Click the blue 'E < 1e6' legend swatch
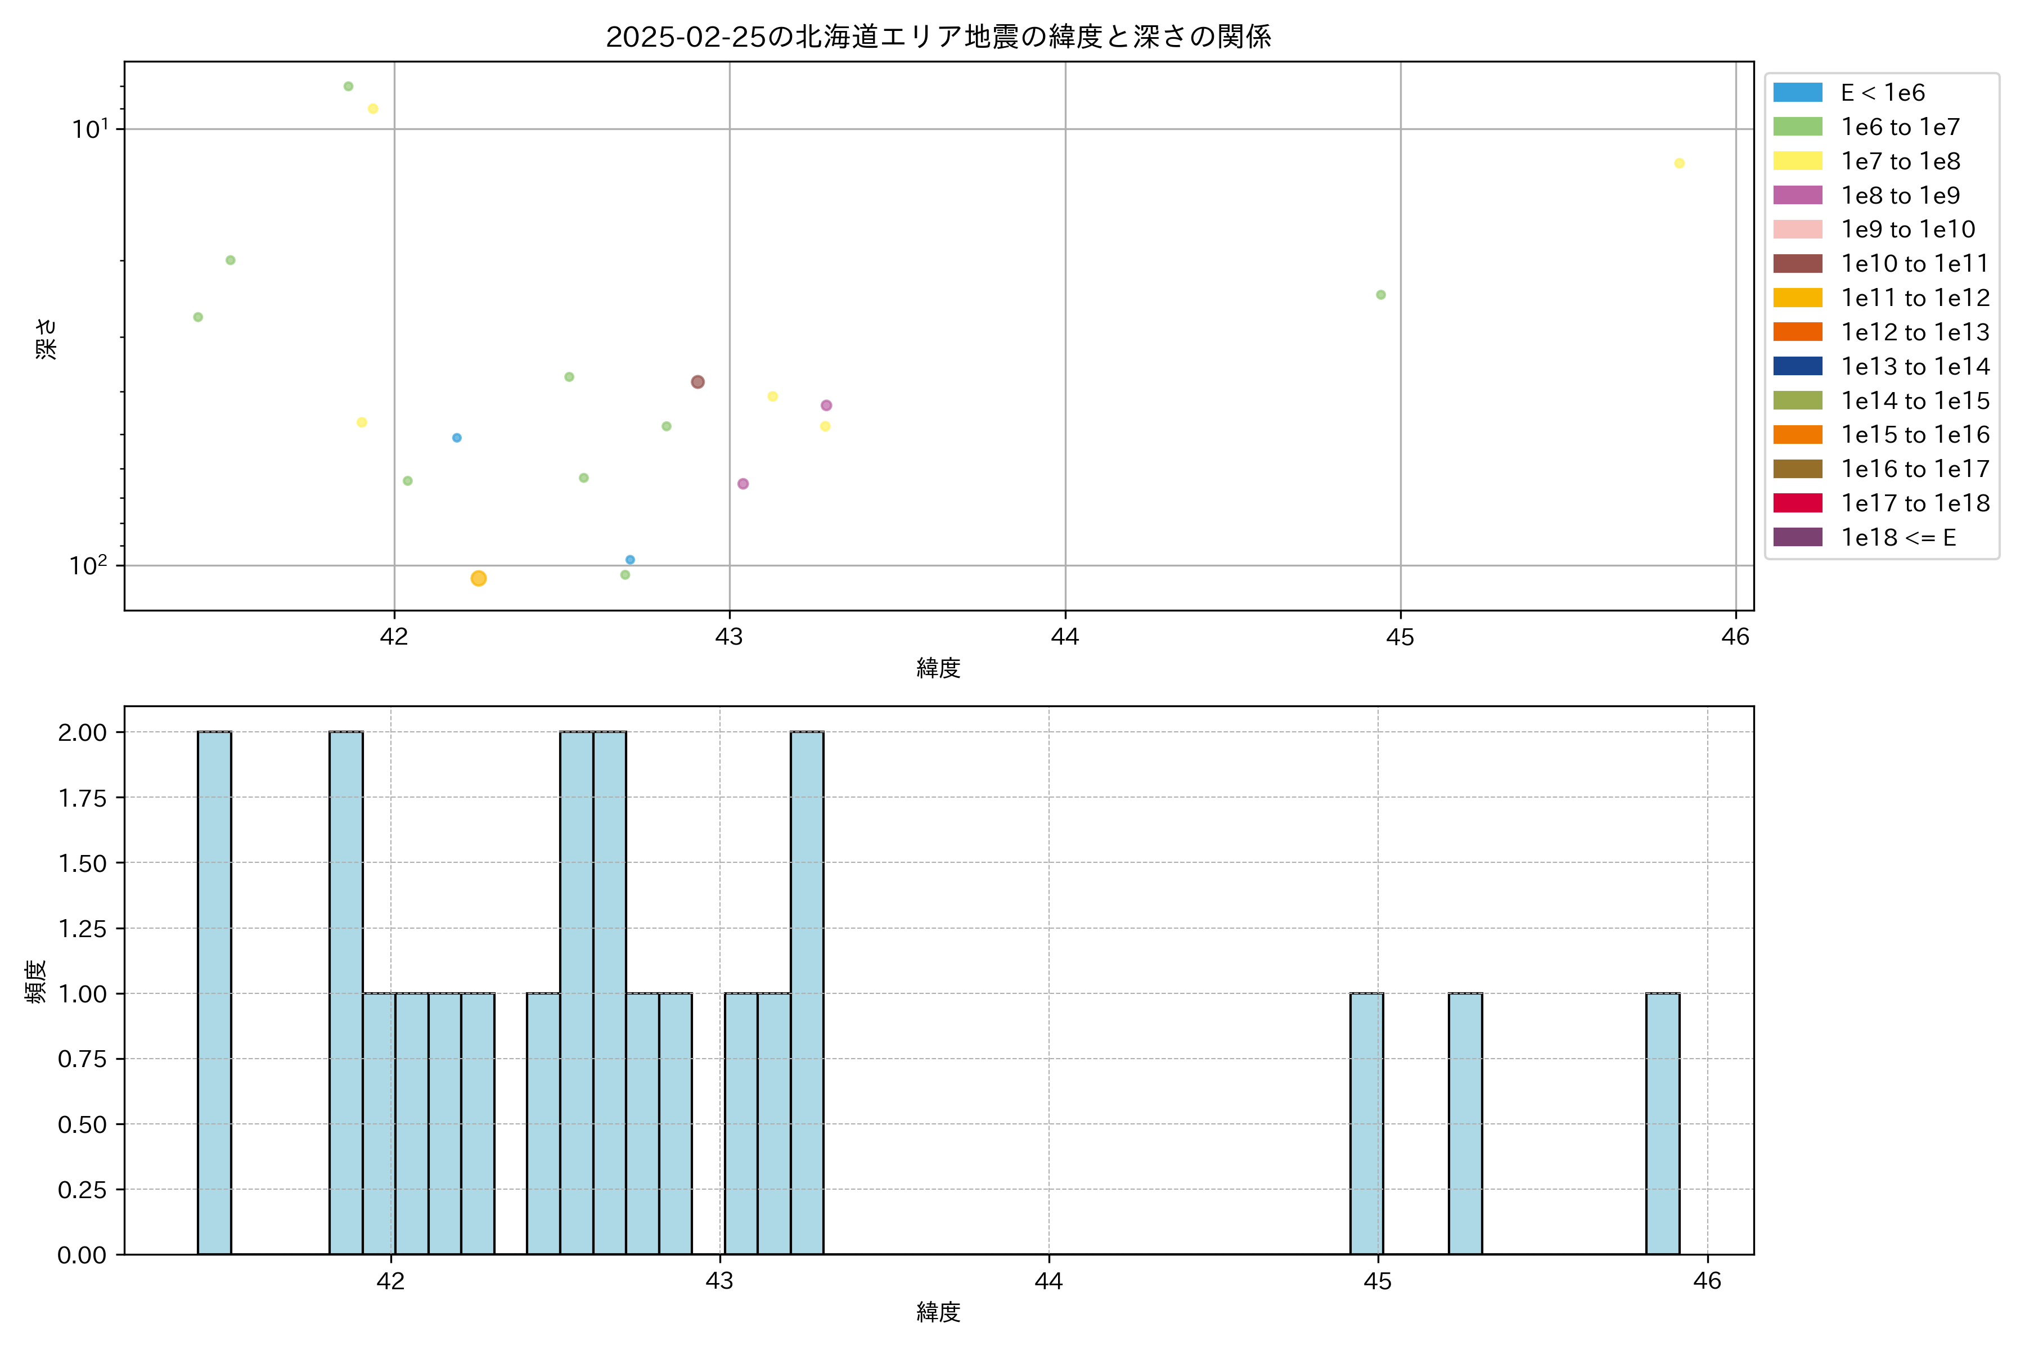2025x1350 pixels. [1797, 92]
